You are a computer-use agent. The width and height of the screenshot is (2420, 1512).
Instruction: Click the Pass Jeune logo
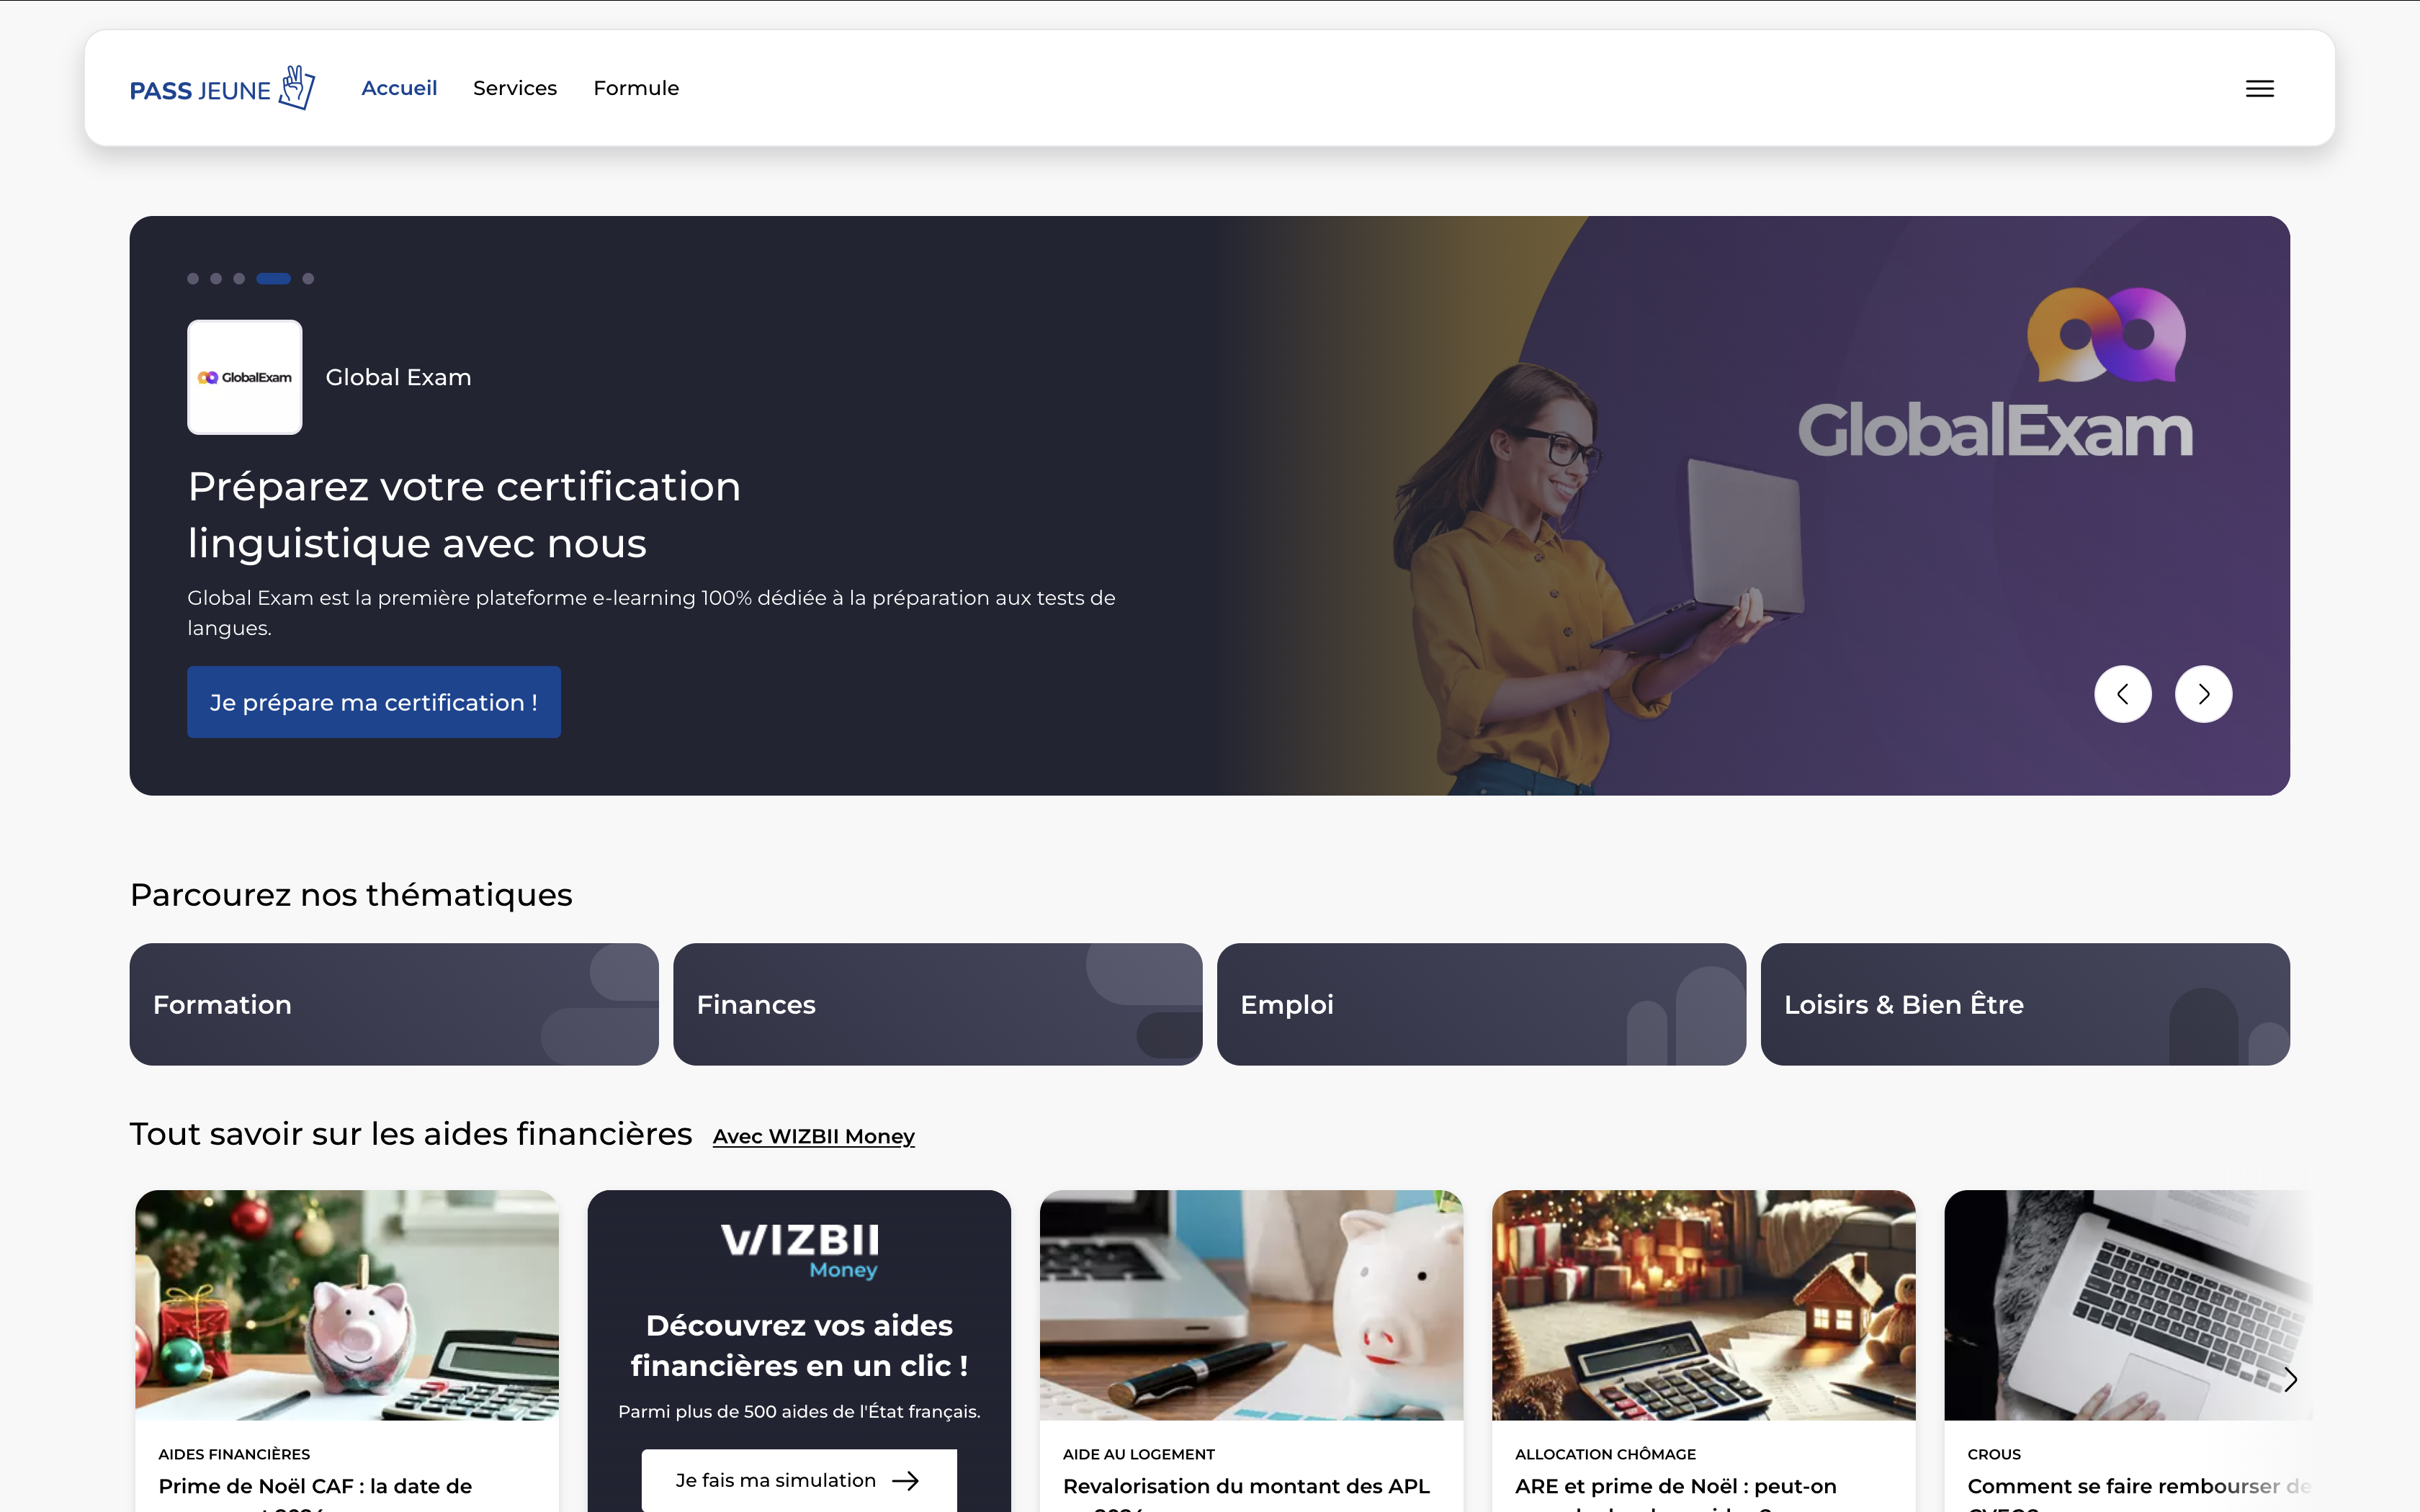222,88
